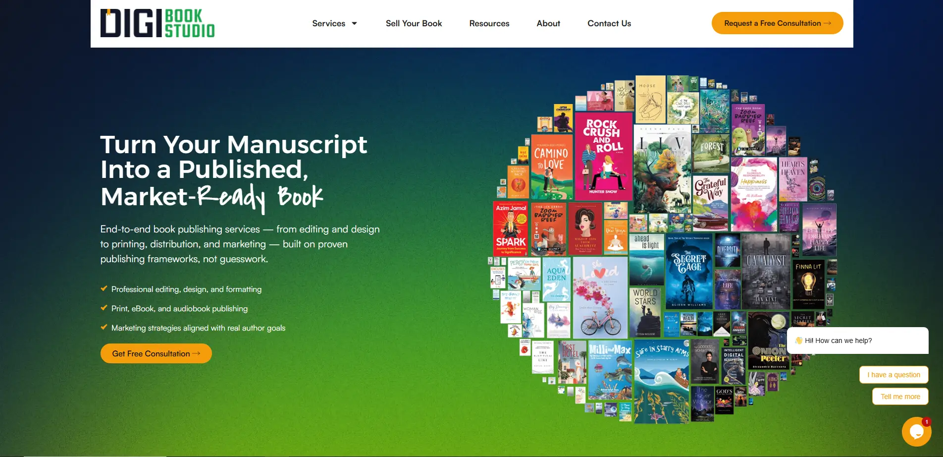Open the Resources menu item
943x457 pixels.
point(489,23)
